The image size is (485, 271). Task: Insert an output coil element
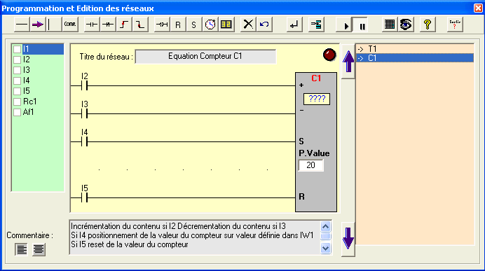point(162,25)
